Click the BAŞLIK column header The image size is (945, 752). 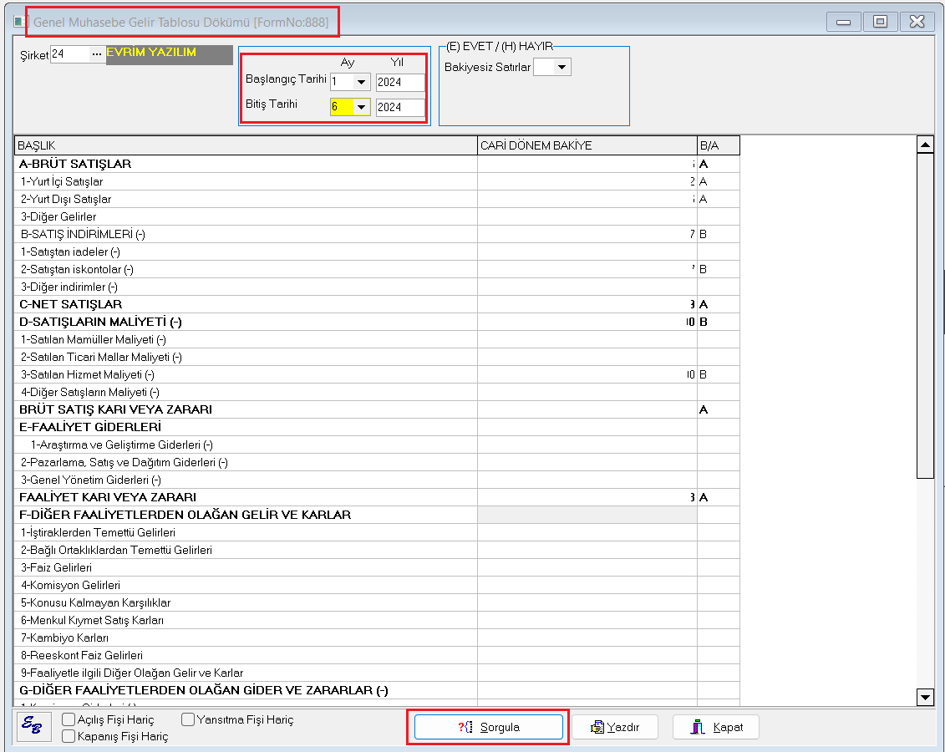(246, 145)
